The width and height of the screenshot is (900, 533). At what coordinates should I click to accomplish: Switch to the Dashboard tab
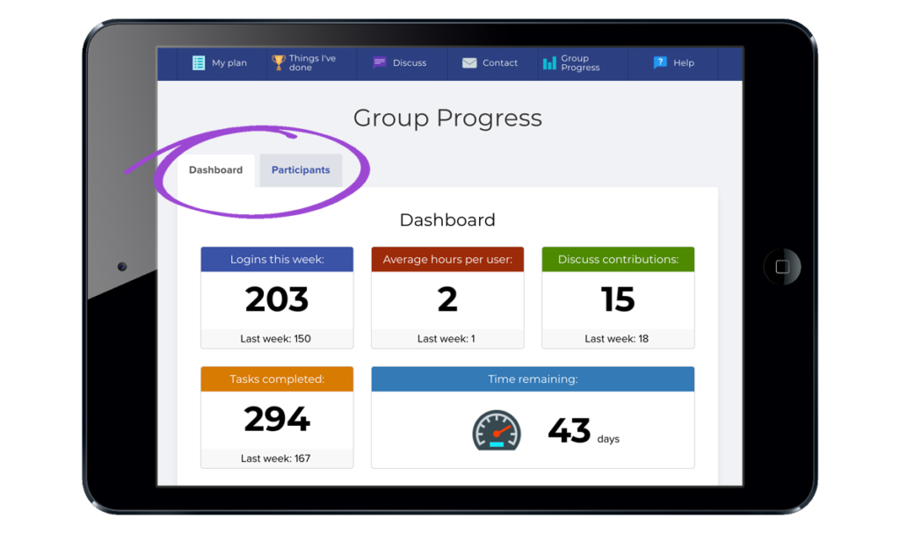pyautogui.click(x=216, y=170)
